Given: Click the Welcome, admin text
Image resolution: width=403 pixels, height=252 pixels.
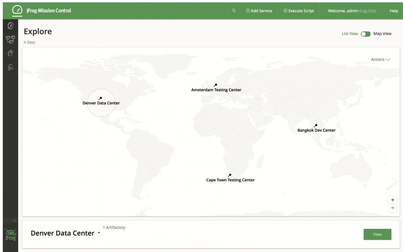Looking at the screenshot, I should (343, 11).
